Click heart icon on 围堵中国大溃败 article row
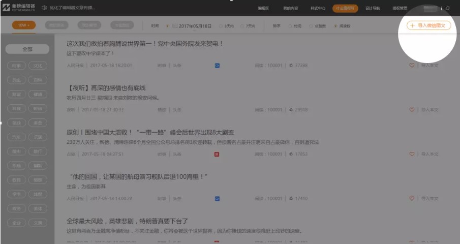Viewport: 460px width, 244px height. coord(412,154)
